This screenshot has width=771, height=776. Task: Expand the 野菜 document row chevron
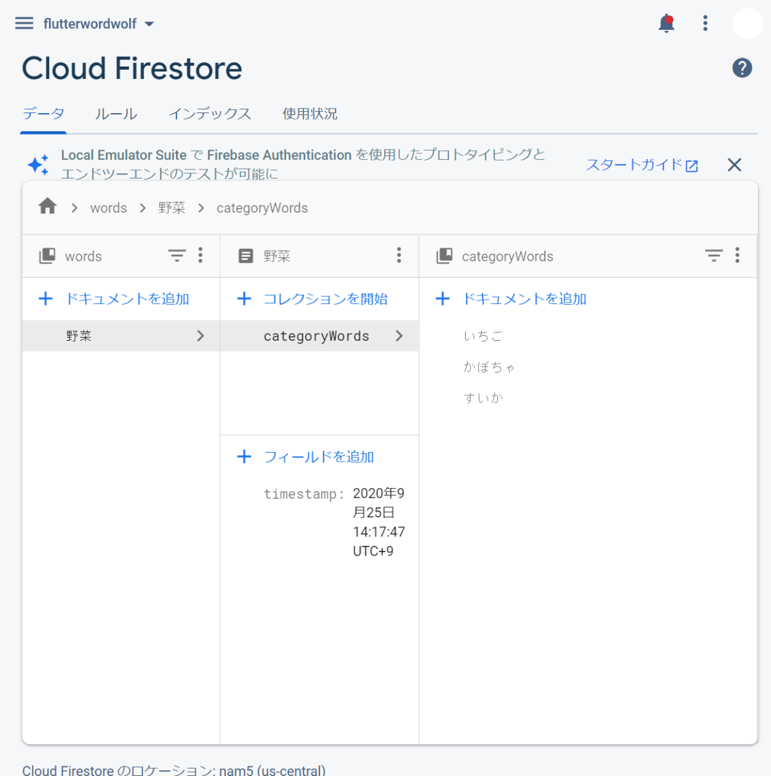tap(201, 336)
